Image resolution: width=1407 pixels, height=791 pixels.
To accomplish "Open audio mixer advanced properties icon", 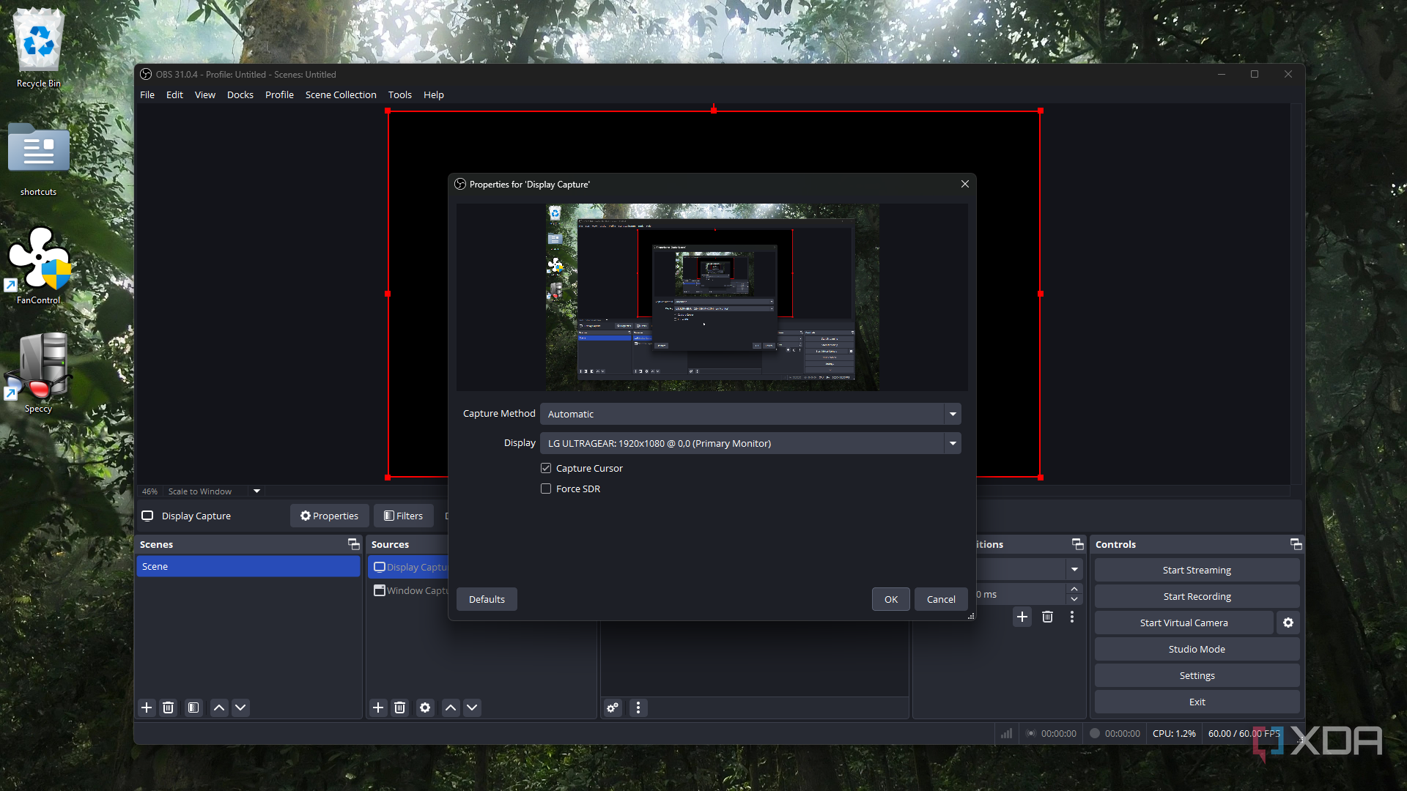I will click(x=613, y=708).
